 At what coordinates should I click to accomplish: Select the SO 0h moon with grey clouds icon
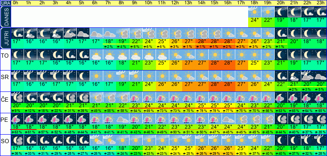pos(17,140)
